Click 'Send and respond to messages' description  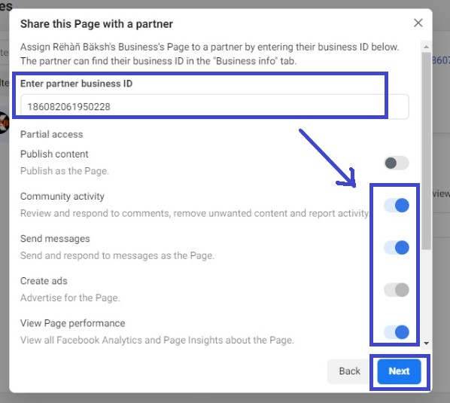pyautogui.click(x=117, y=255)
